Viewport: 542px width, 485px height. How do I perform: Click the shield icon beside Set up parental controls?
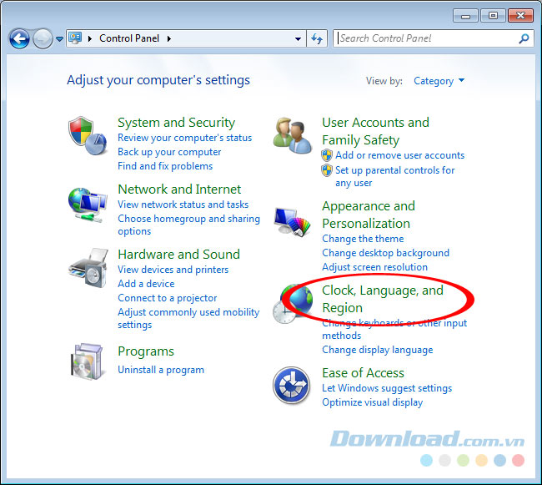tap(327, 170)
